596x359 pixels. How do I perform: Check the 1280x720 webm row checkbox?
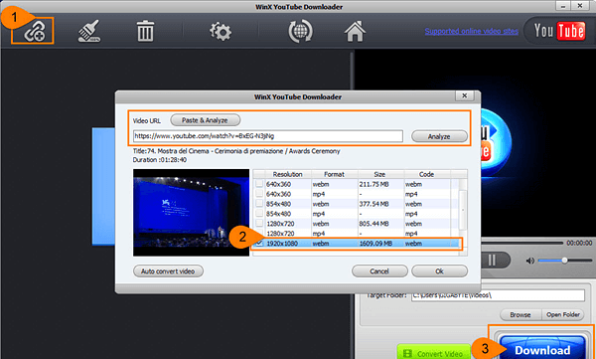[x=259, y=223]
